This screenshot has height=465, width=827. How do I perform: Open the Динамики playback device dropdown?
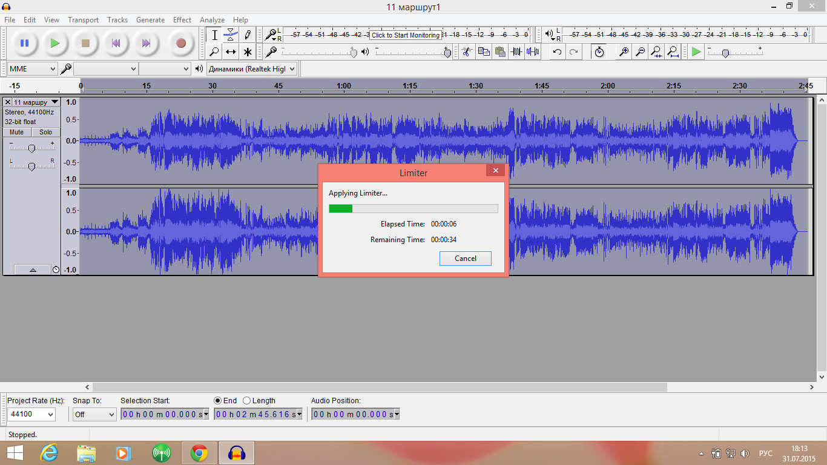[x=252, y=69]
